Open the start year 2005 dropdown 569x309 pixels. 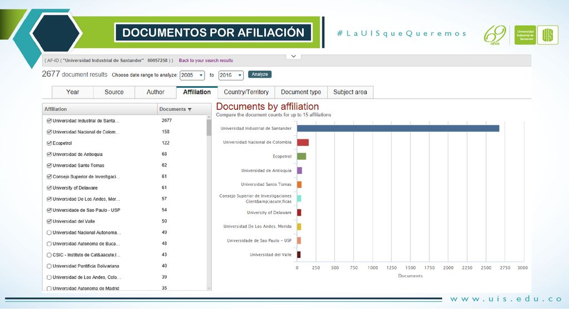click(x=192, y=75)
